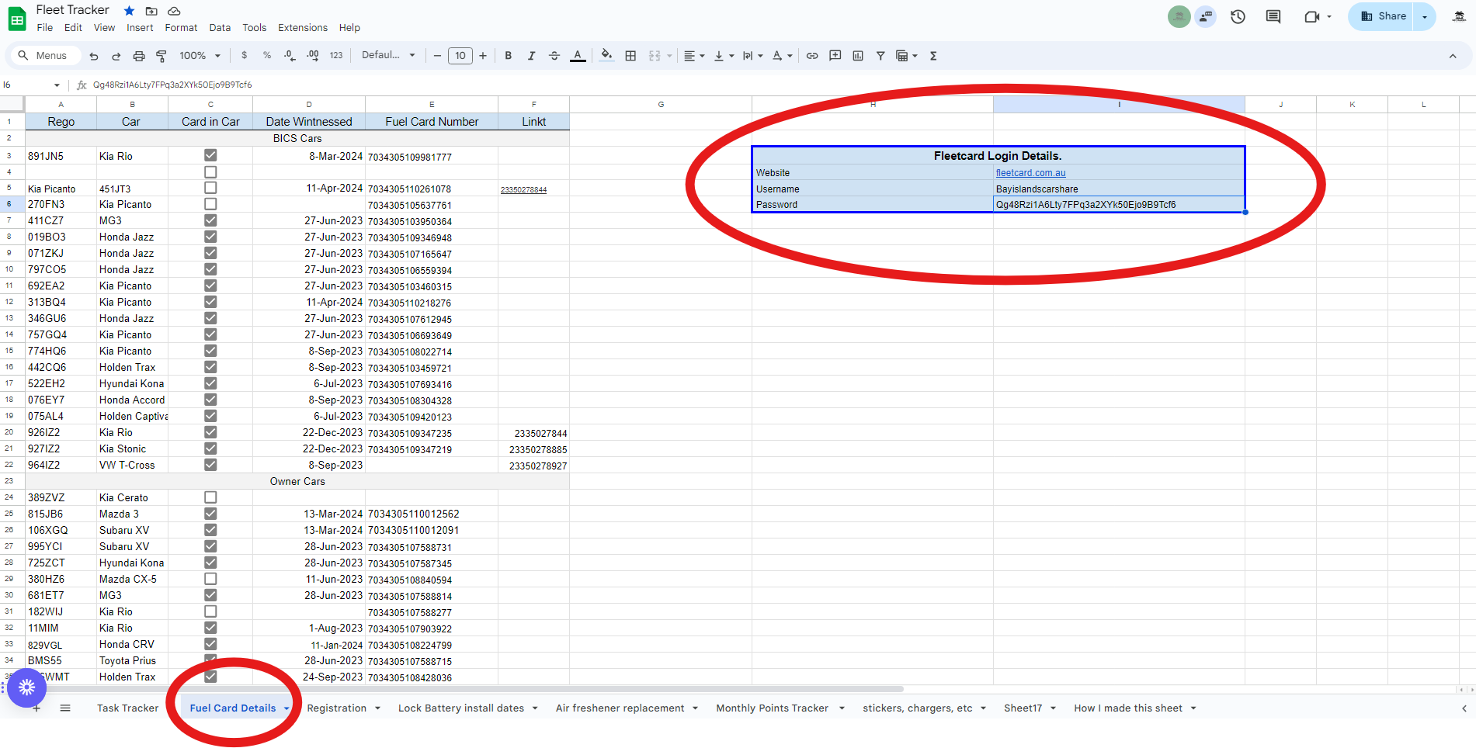Toggle strikethrough formatting
Image resolution: width=1476 pixels, height=748 pixels.
click(554, 56)
